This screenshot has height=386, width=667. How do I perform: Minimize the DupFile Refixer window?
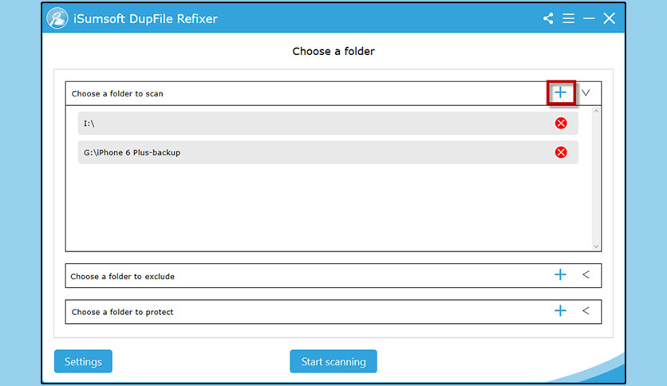[x=589, y=18]
